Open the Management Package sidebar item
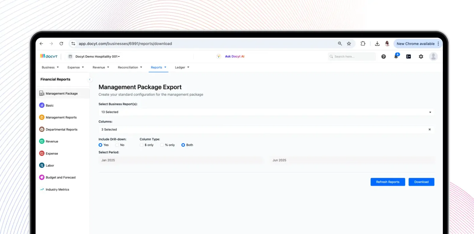 pos(63,93)
